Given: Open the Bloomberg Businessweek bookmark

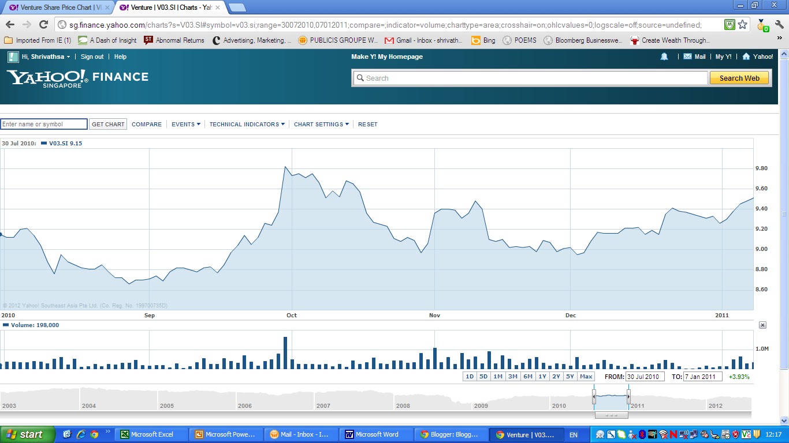Looking at the screenshot, I should click(583, 40).
